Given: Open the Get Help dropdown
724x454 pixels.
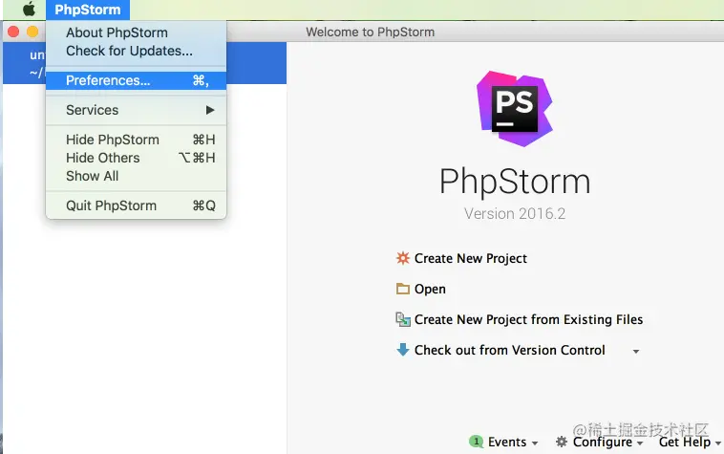Looking at the screenshot, I should pyautogui.click(x=690, y=442).
